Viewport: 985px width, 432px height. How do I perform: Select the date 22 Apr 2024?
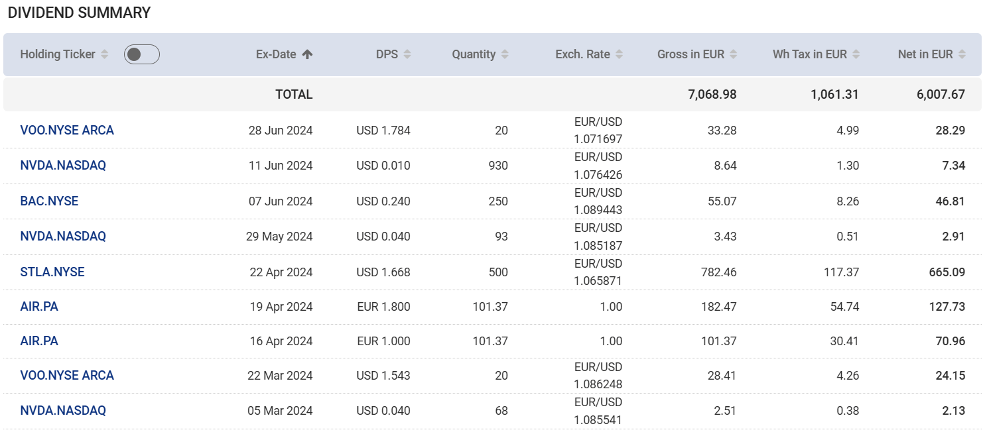coord(281,272)
